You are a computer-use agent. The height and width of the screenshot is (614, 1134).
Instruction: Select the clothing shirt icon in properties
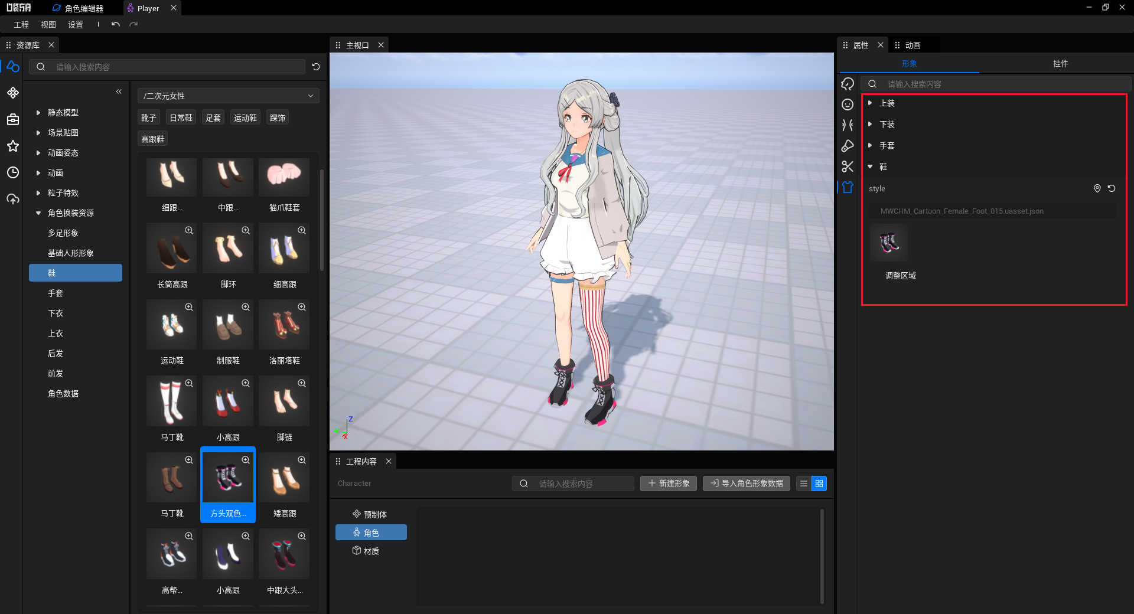tap(848, 187)
